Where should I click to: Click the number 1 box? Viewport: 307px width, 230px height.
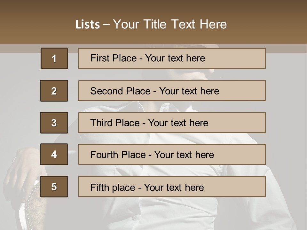click(x=54, y=58)
